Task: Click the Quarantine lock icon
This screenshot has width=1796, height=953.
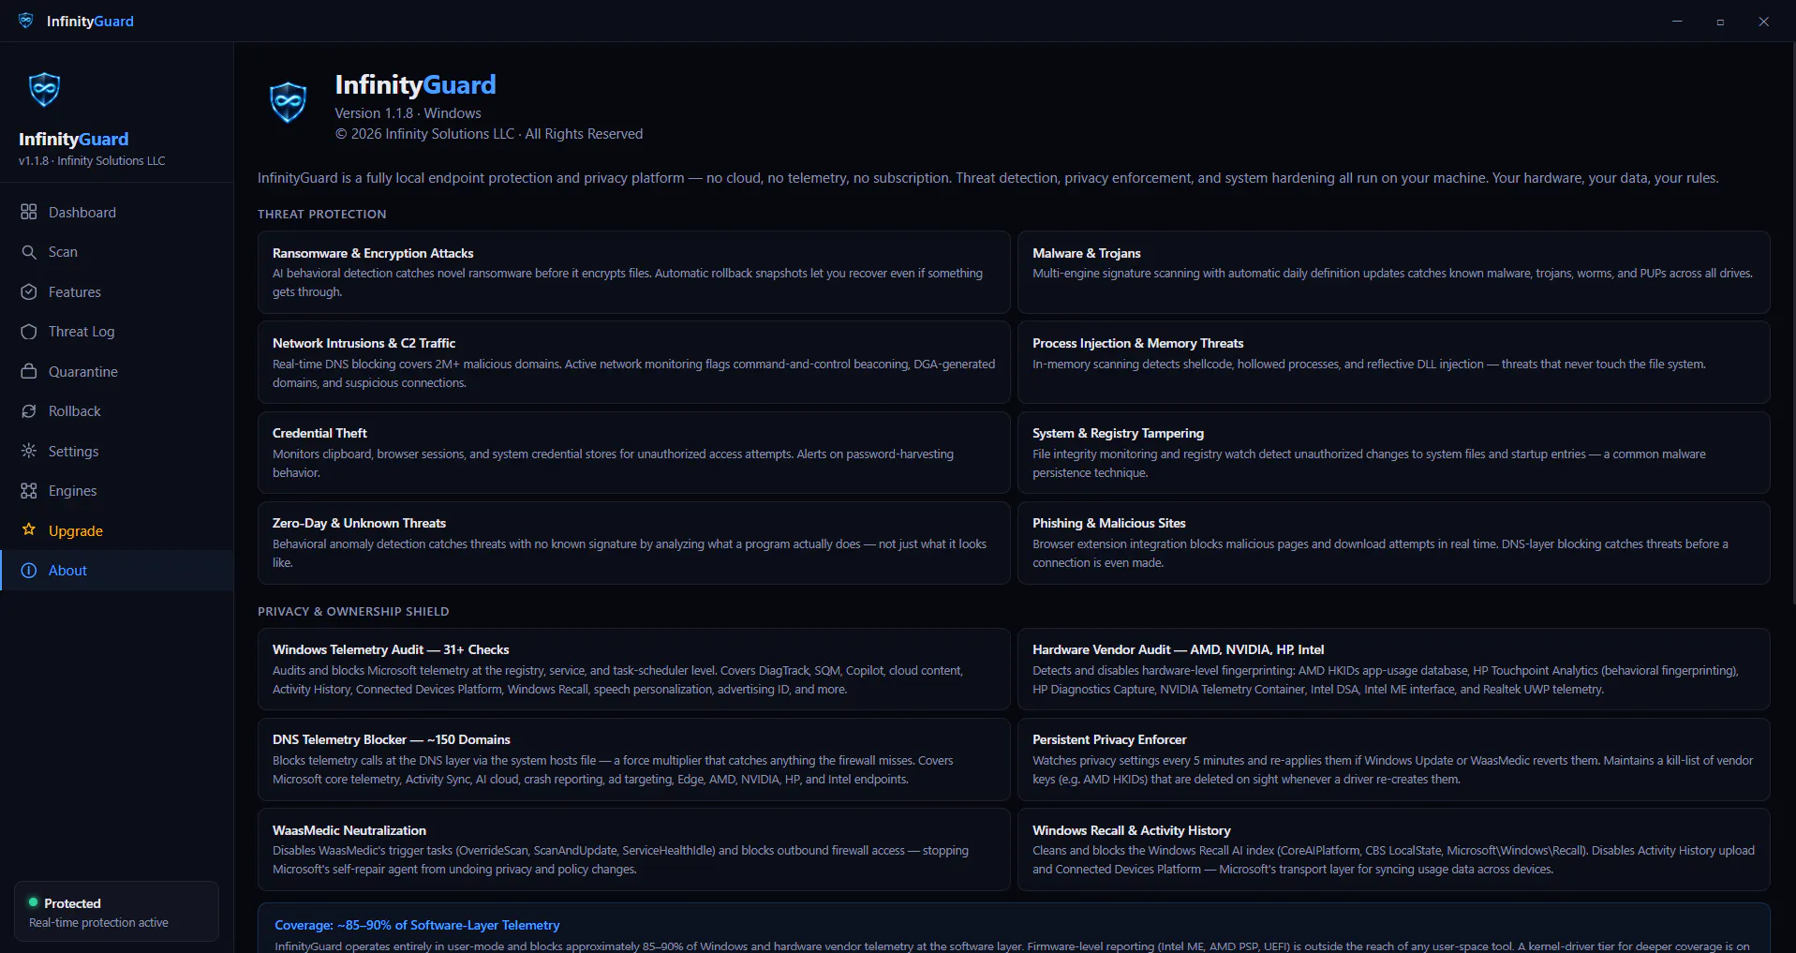Action: [x=29, y=371]
